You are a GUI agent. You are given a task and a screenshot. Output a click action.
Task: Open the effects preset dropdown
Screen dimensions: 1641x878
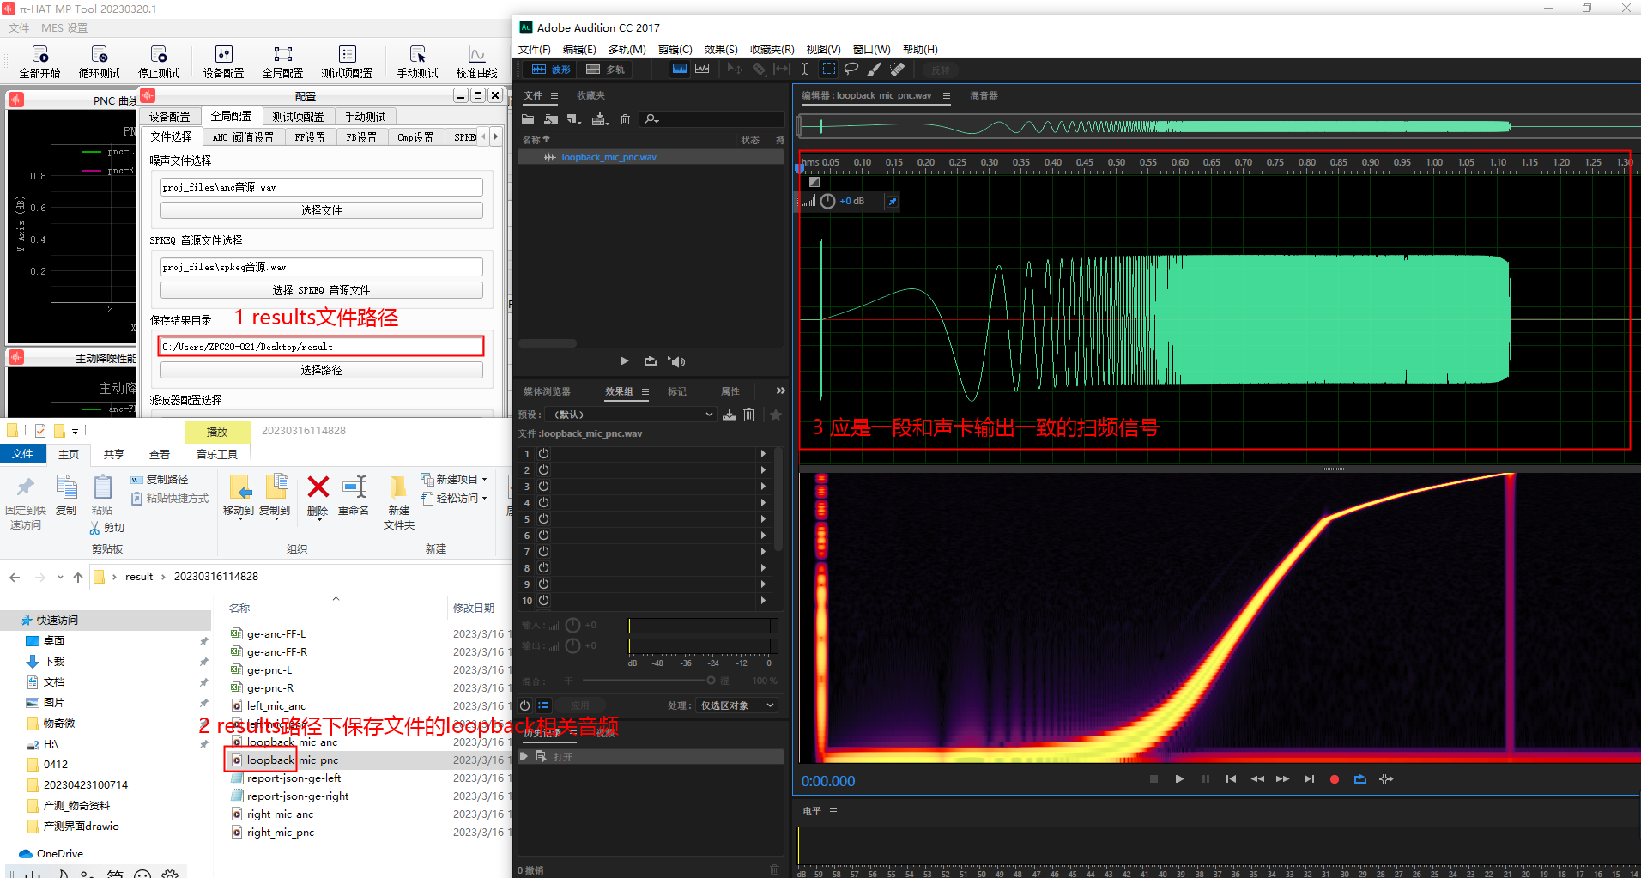click(631, 415)
